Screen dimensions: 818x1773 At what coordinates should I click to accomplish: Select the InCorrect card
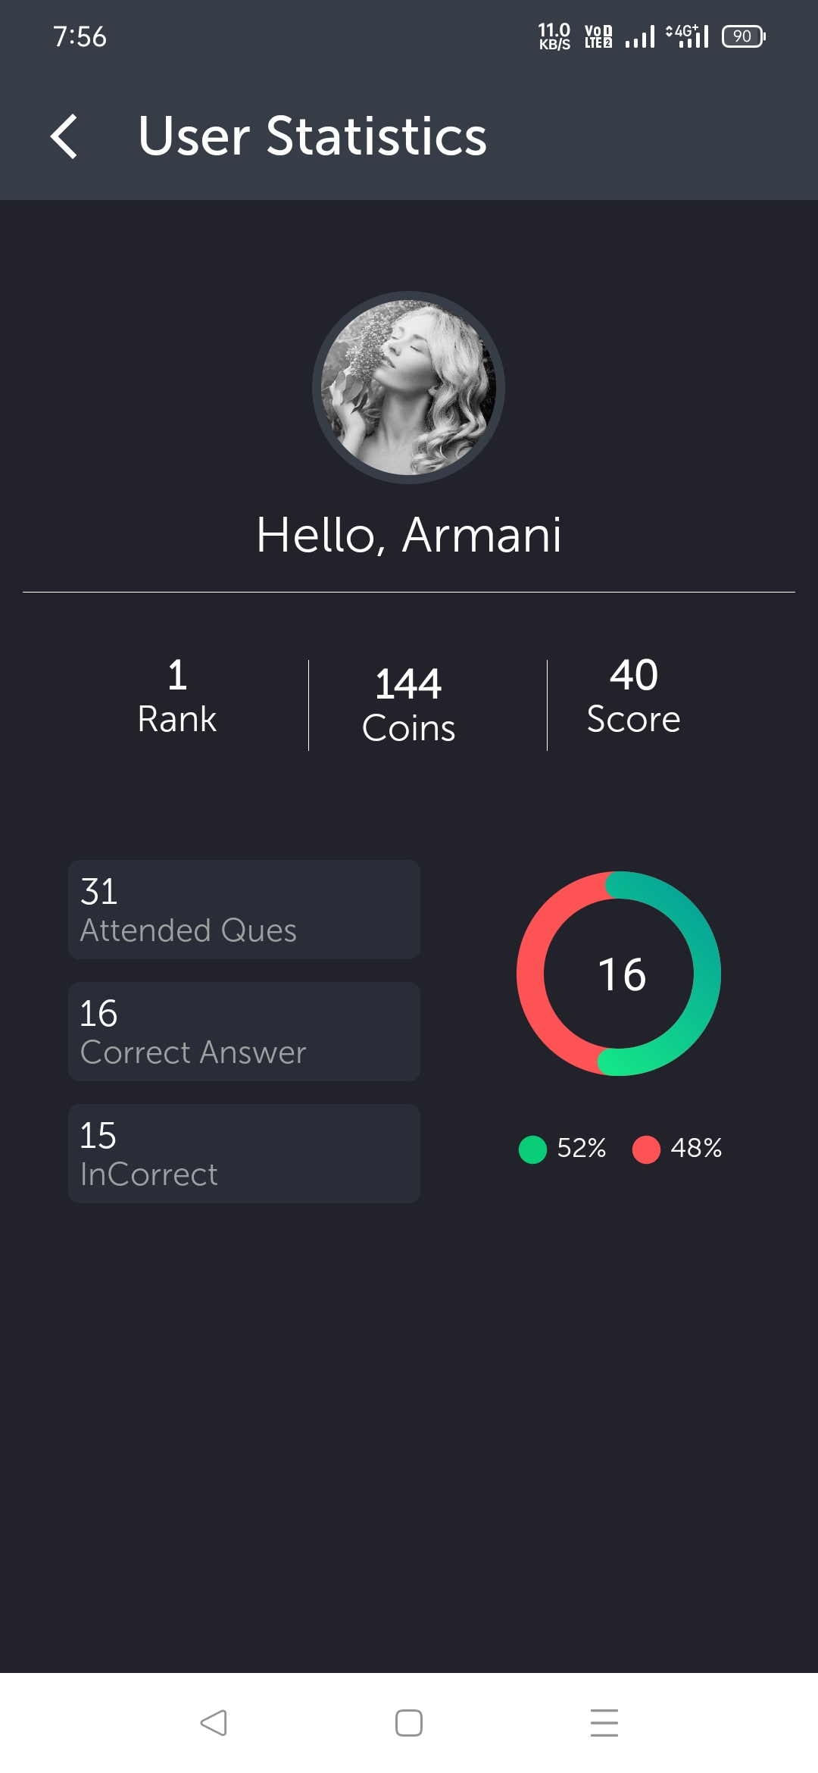[x=244, y=1153]
